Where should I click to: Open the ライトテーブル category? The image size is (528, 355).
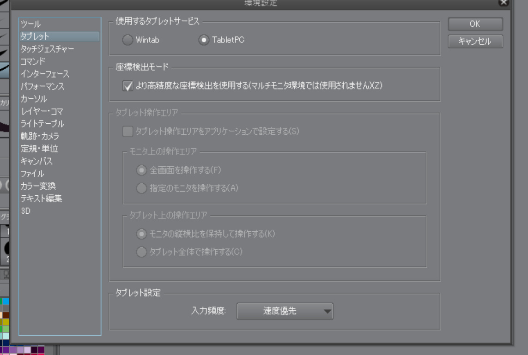click(x=60, y=124)
